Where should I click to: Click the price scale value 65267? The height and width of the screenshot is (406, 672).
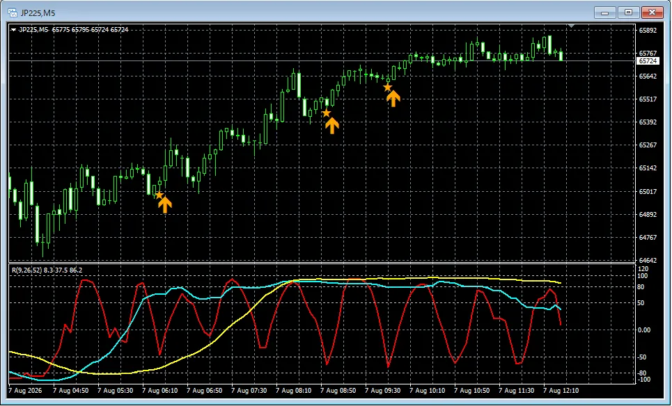648,145
